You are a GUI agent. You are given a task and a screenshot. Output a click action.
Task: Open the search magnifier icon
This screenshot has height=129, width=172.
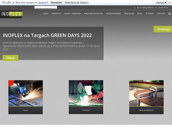(170, 14)
